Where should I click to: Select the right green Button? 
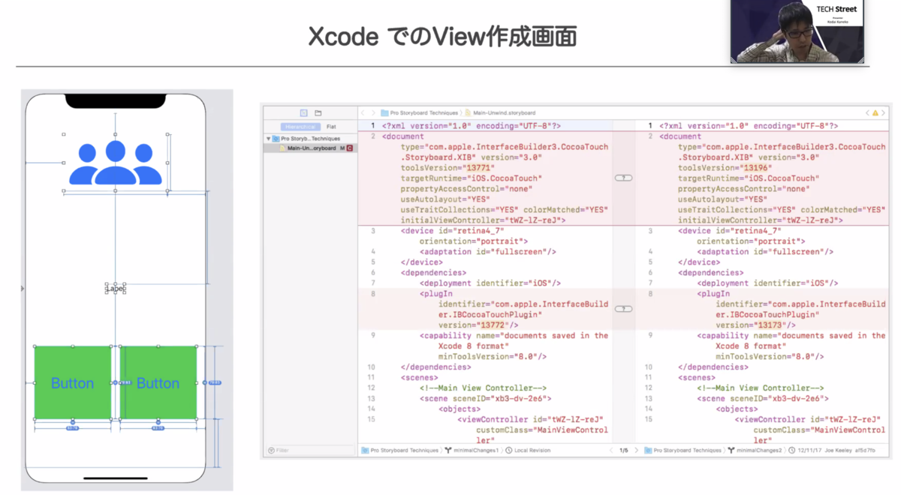point(158,382)
